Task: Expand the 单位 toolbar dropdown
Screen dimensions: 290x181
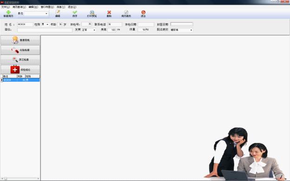Action: pyautogui.click(x=46, y=13)
